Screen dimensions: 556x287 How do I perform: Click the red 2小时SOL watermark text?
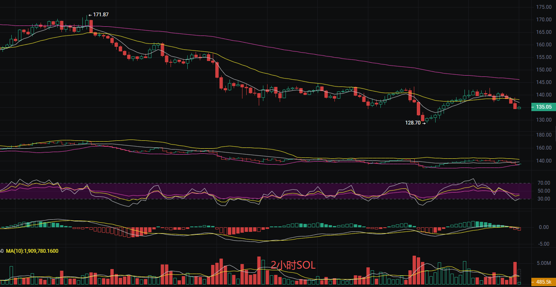pyautogui.click(x=293, y=265)
